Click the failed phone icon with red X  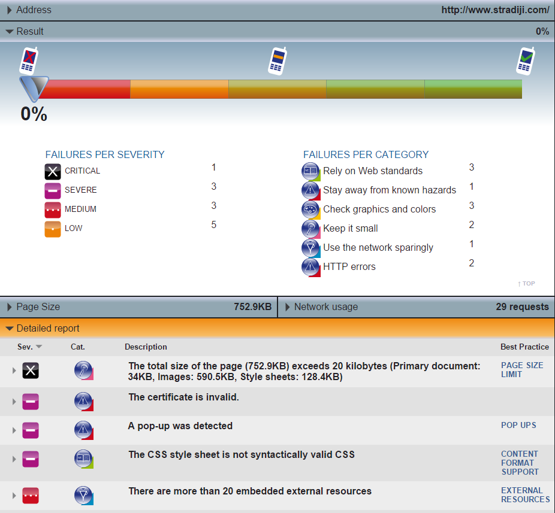[x=29, y=60]
